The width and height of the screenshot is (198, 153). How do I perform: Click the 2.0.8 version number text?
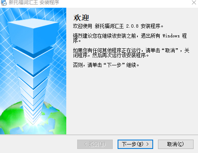pyautogui.click(x=132, y=26)
